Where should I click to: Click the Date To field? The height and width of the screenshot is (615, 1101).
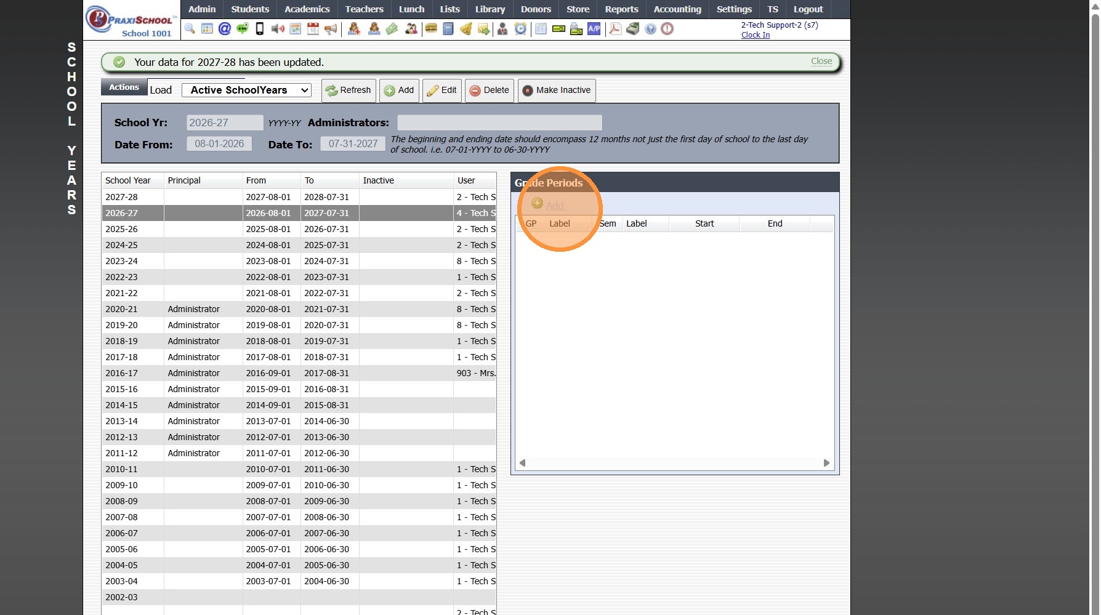tap(353, 144)
